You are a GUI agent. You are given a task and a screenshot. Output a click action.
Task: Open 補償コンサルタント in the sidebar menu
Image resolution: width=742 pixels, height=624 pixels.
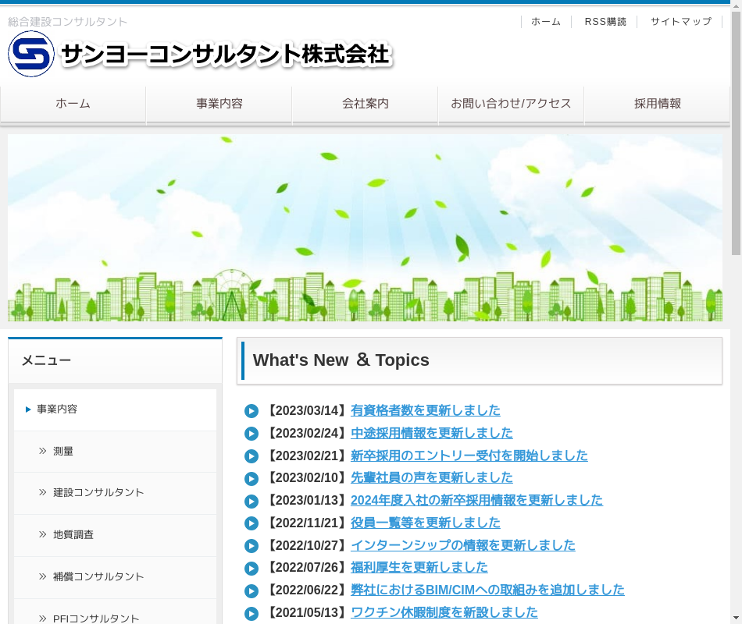98,576
